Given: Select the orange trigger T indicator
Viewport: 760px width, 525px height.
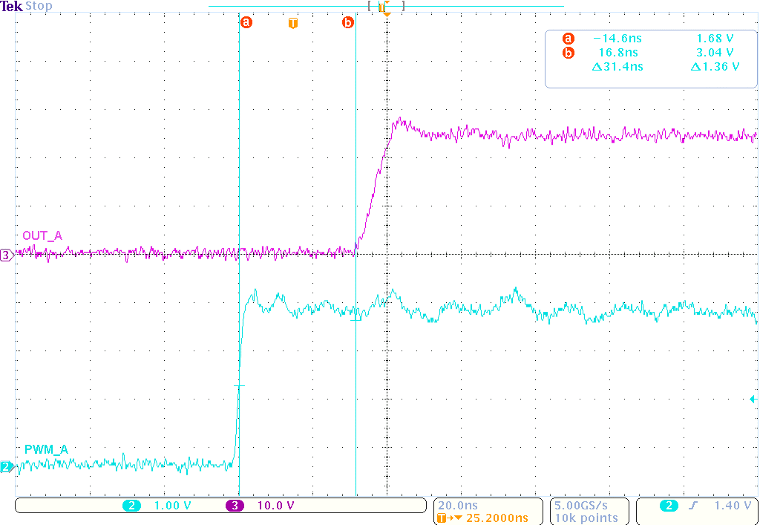Looking at the screenshot, I should 293,23.
